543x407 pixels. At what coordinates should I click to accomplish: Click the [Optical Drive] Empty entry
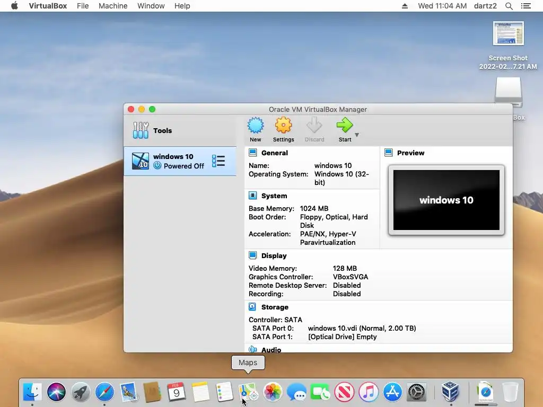[x=342, y=337]
